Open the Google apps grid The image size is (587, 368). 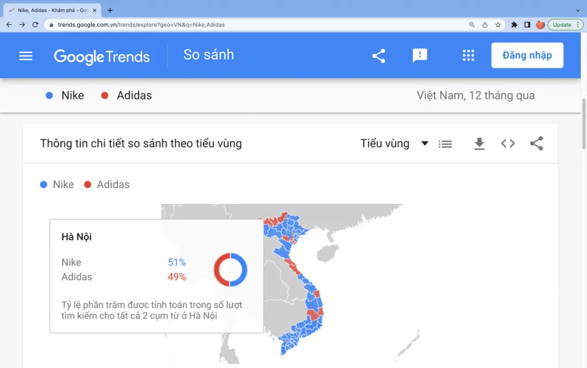[x=468, y=56]
